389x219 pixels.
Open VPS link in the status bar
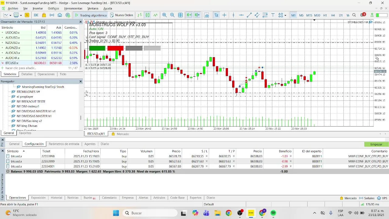tap(382, 198)
